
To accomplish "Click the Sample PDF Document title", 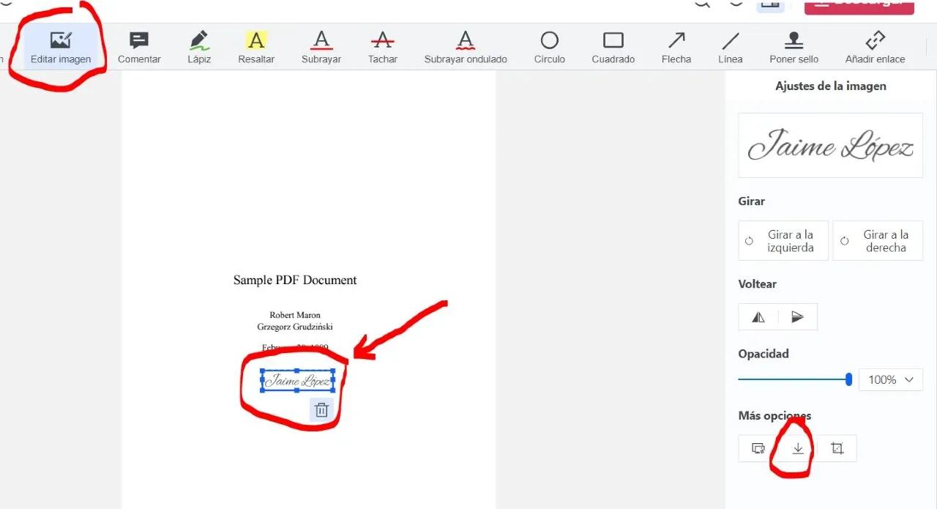I will click(x=295, y=280).
